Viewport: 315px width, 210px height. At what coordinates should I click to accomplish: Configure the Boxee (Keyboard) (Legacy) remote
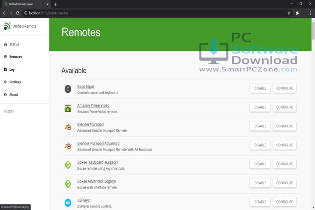[x=284, y=164]
